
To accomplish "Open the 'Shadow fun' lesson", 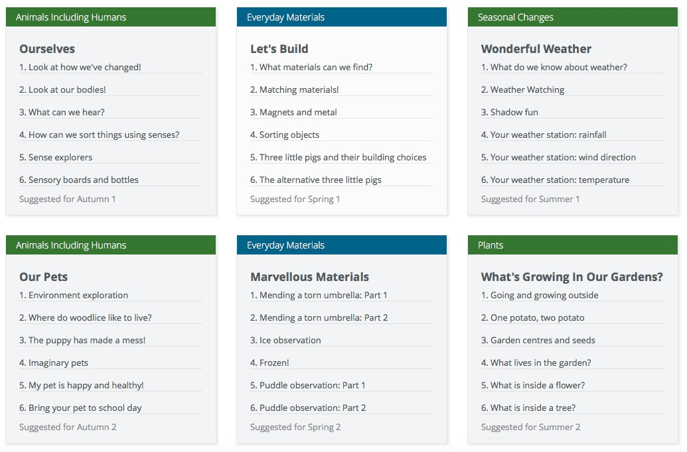I will [x=510, y=113].
